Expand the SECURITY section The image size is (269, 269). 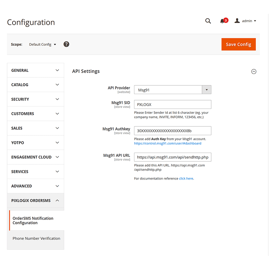point(36,99)
